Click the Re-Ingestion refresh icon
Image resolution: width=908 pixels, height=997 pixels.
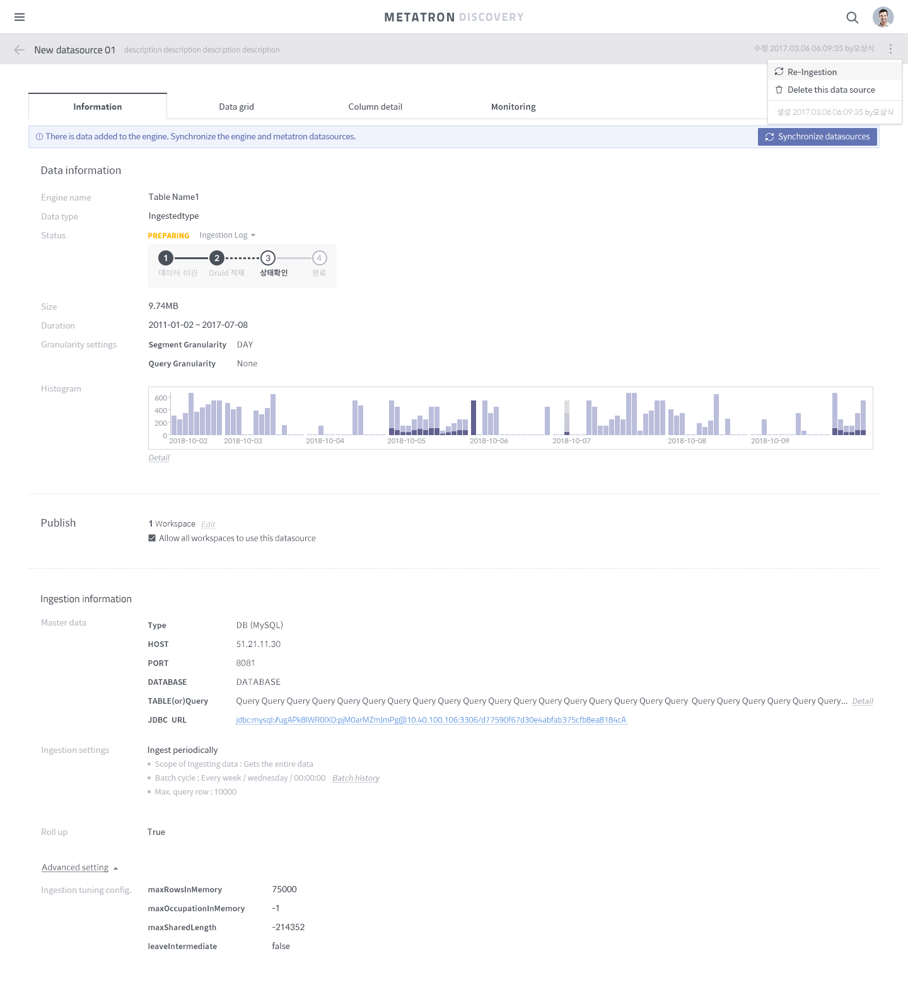coord(779,72)
